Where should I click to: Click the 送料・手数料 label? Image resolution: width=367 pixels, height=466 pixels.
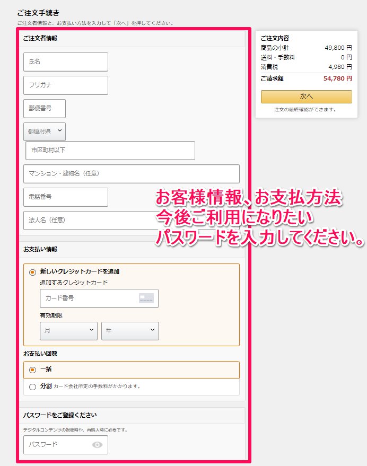pyautogui.click(x=278, y=57)
